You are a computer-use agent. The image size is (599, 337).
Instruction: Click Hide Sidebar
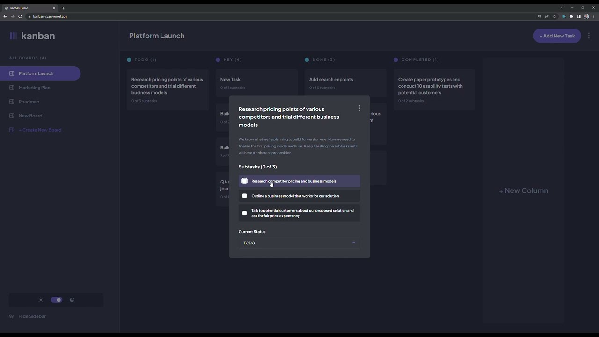coord(28,316)
